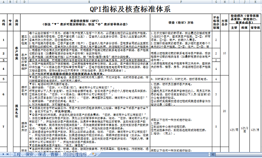This screenshot has width=262, height=158.
Task: Select column A header
Action: (x=4, y=2)
